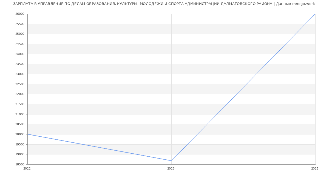Click the 22000 y-axis label
Screen dimensions: 329x178
pos(20,94)
